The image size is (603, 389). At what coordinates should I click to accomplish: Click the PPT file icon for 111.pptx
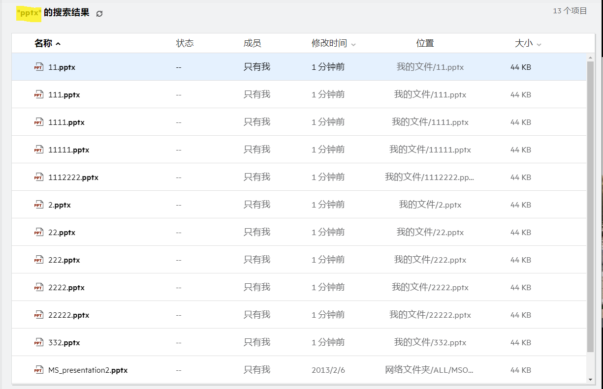click(x=38, y=95)
